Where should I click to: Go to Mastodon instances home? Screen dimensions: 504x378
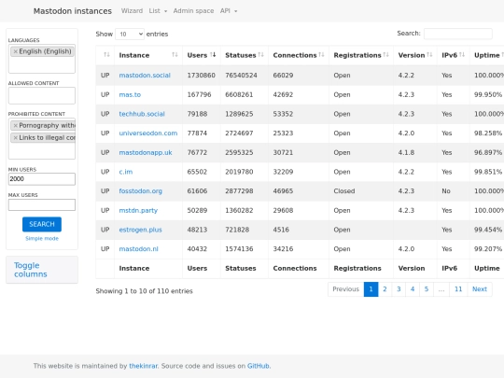click(x=73, y=11)
